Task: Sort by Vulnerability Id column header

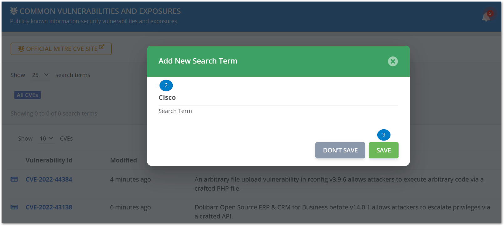Action: 49,160
